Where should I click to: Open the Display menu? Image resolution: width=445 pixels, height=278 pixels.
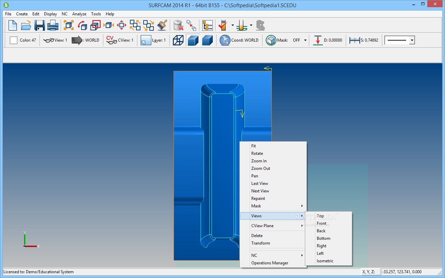pos(50,14)
